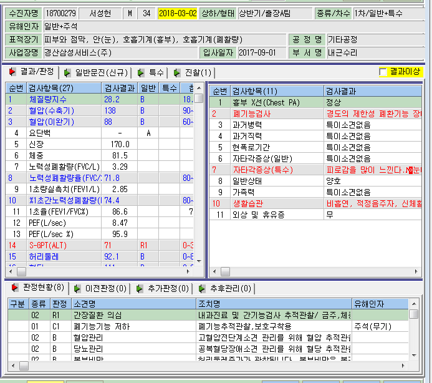Click the red flag icon on 판정현황(8) tab
Viewport: 432px width, 383px height.
(x=14, y=288)
